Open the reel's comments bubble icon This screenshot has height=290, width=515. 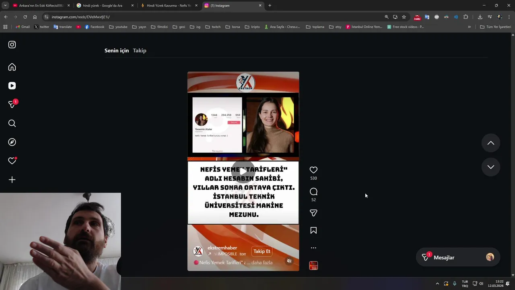point(313,191)
